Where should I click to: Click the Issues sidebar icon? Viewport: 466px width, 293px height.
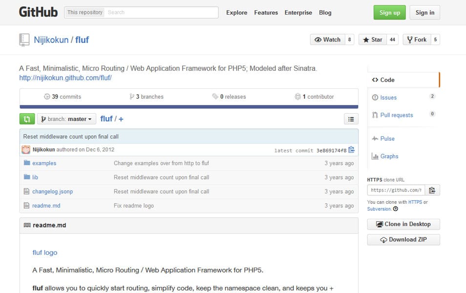[x=375, y=98]
